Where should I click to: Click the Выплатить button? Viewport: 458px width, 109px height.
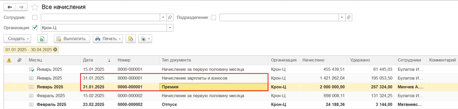pos(72,39)
